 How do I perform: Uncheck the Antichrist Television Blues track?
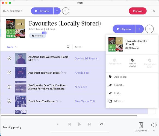(x=9, y=72)
